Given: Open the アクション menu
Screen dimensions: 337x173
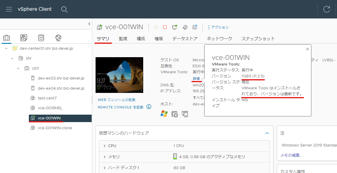Looking at the screenshot, I should 218,27.
